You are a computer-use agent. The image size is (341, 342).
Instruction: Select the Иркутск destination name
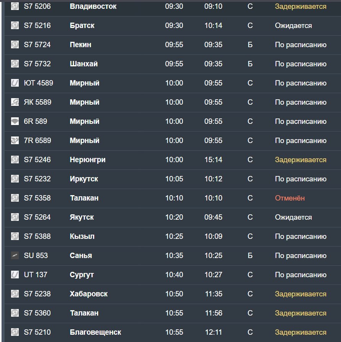coord(84,179)
